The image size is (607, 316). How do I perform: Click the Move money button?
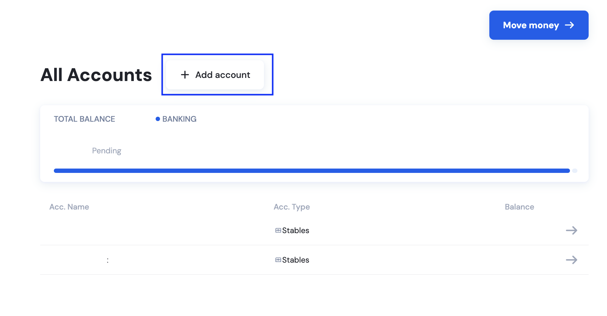point(539,25)
